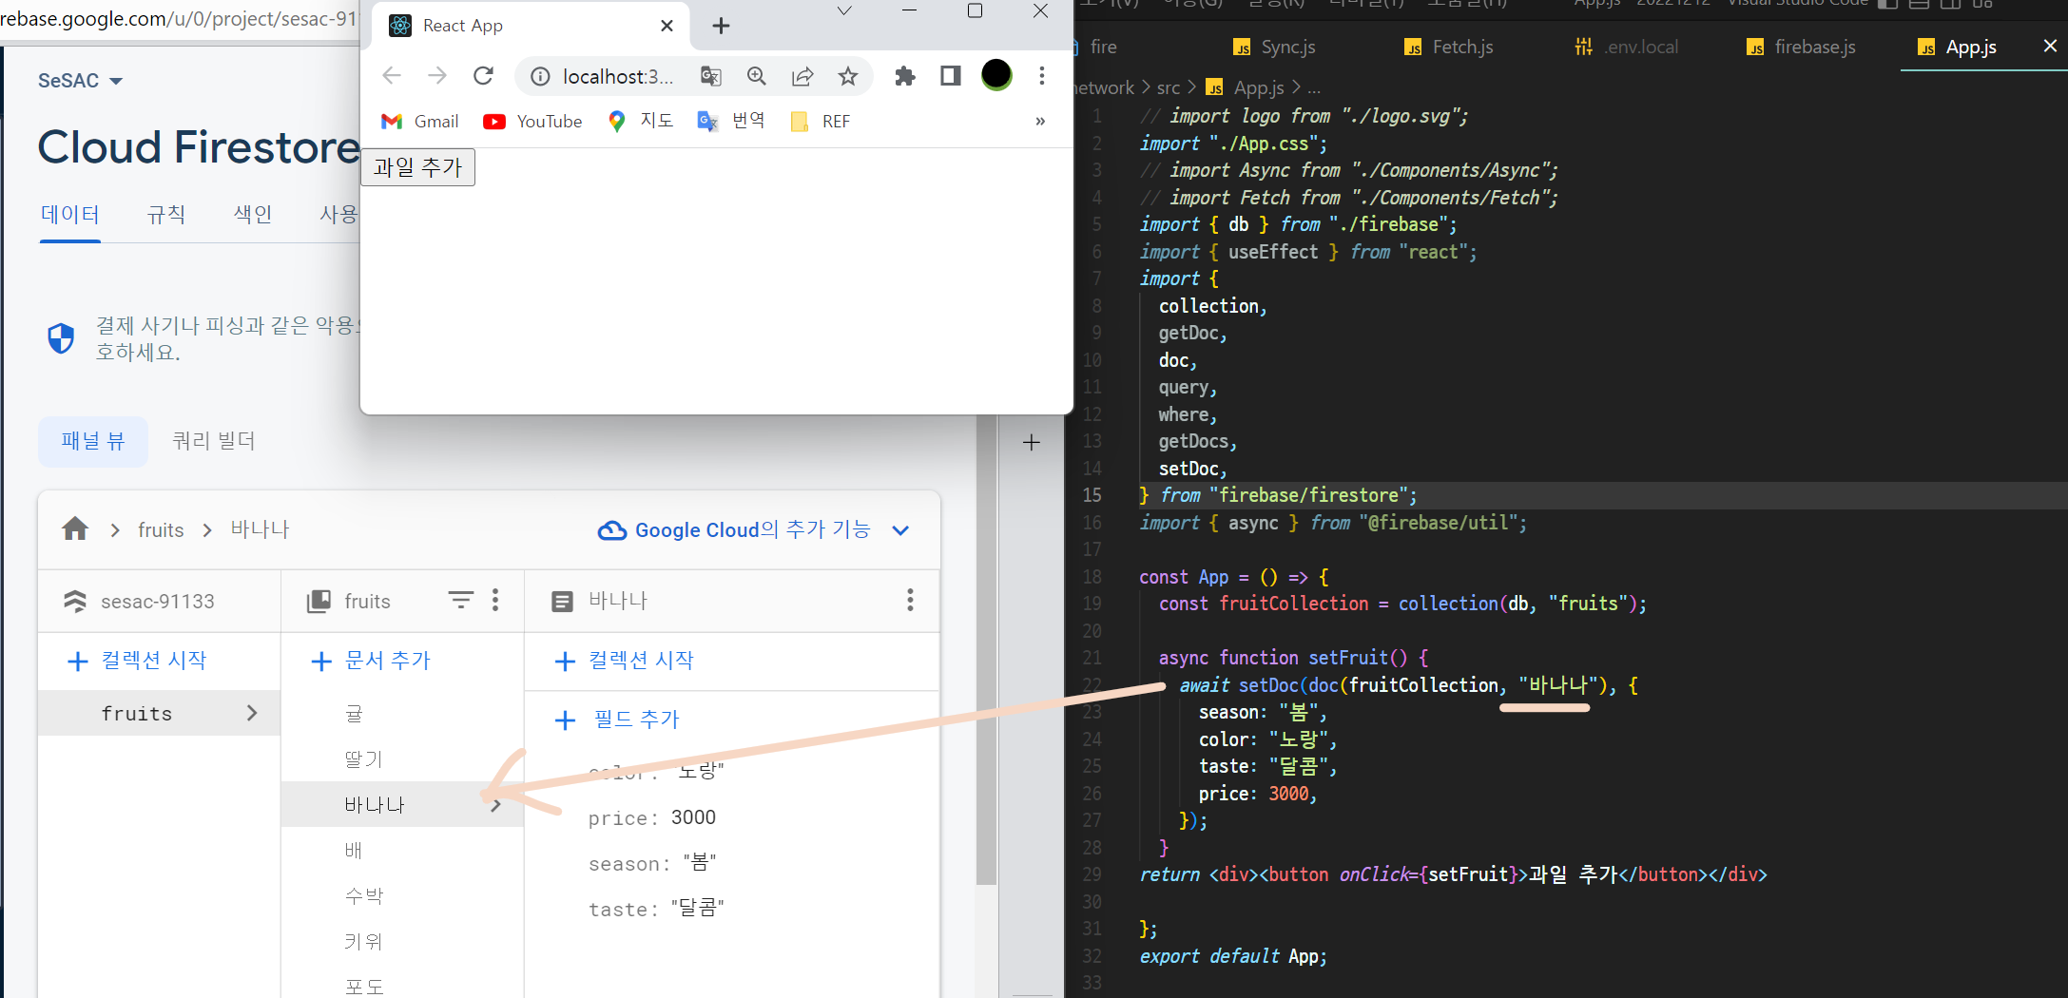This screenshot has height=998, width=2068.
Task: Switch to the 색인 tab in Firestore
Action: click(253, 215)
